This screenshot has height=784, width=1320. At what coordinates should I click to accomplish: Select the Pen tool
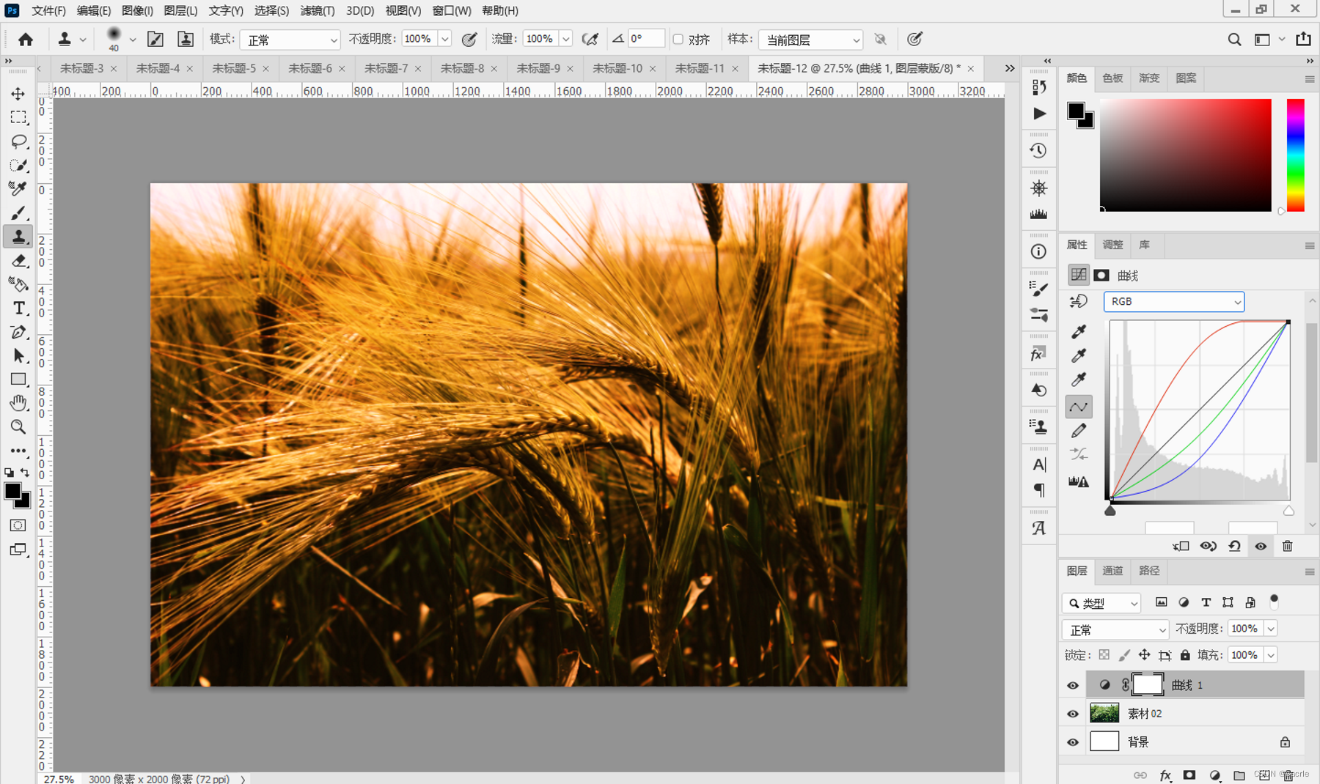pyautogui.click(x=18, y=332)
